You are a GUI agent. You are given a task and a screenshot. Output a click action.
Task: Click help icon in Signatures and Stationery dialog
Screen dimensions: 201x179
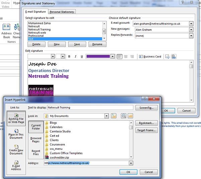[183, 2]
